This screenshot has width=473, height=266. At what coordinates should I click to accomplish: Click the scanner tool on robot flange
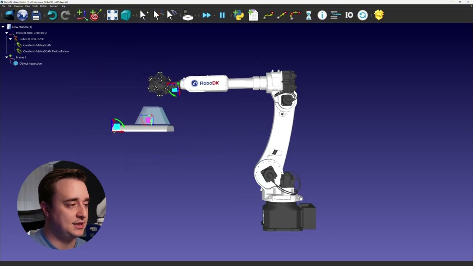pos(159,85)
